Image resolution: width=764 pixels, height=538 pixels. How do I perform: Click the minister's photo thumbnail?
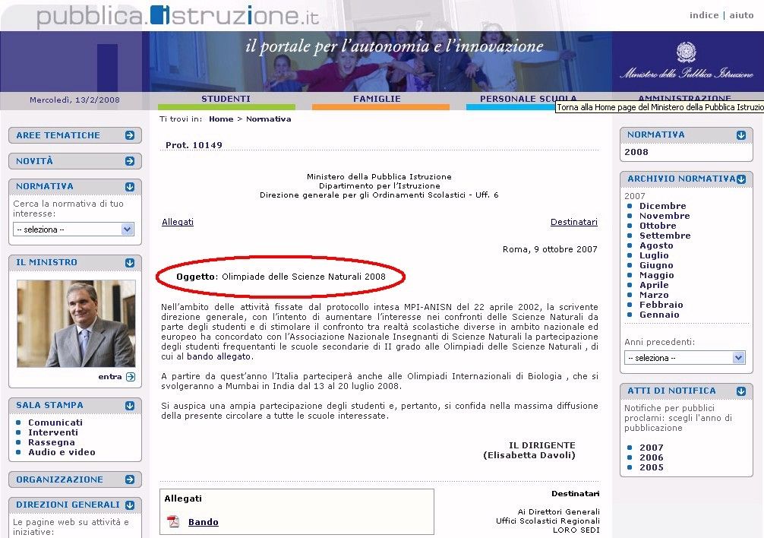point(76,324)
